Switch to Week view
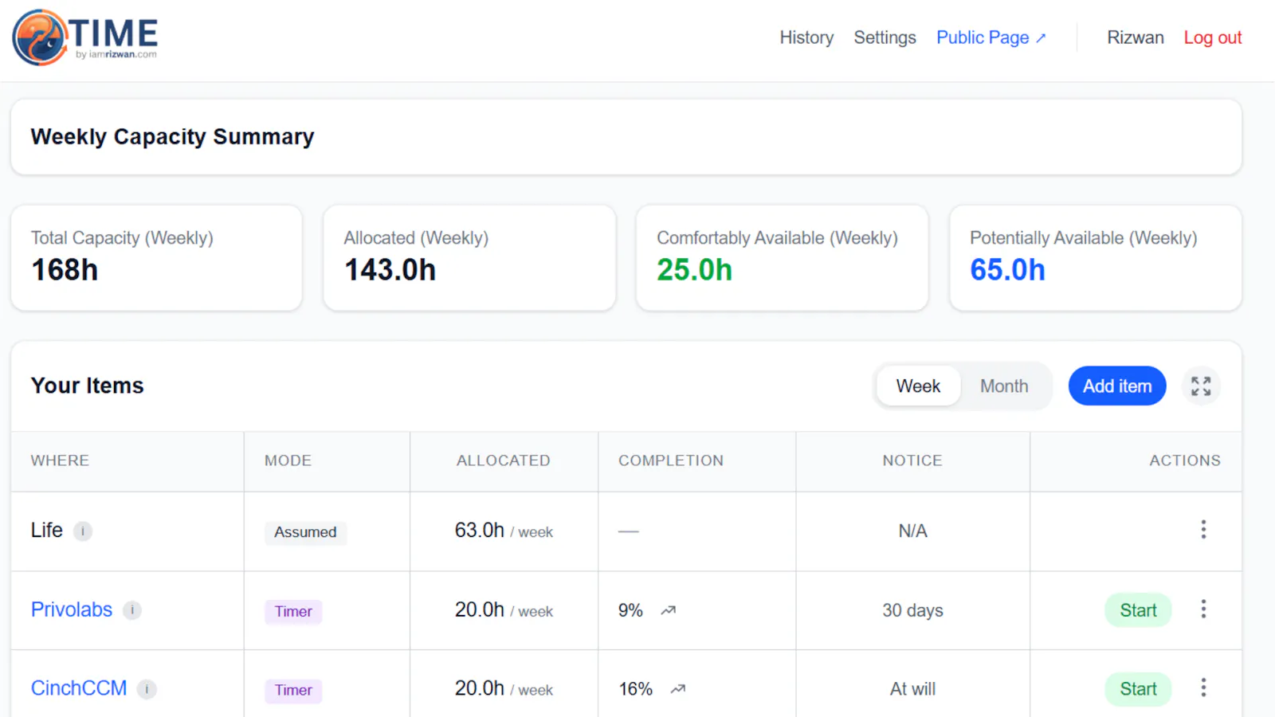The width and height of the screenshot is (1275, 717). (918, 386)
